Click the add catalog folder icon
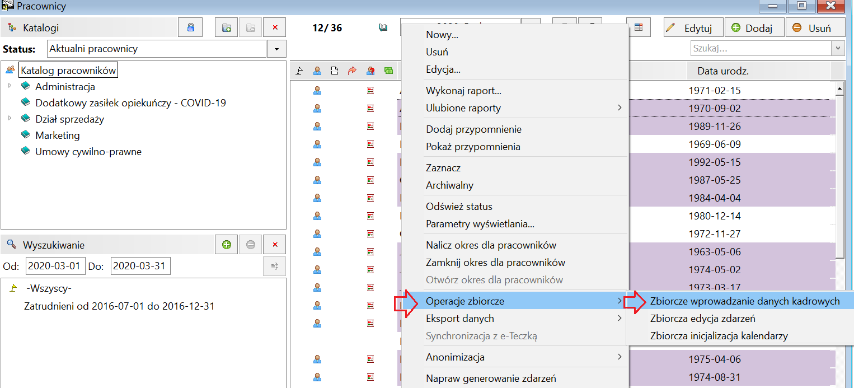854x388 pixels. coord(227,27)
